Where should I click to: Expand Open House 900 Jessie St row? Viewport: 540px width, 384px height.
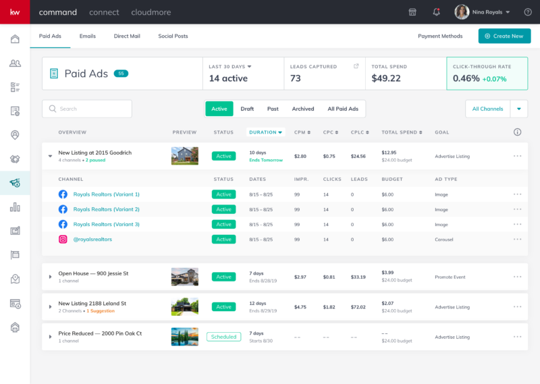pyautogui.click(x=50, y=277)
